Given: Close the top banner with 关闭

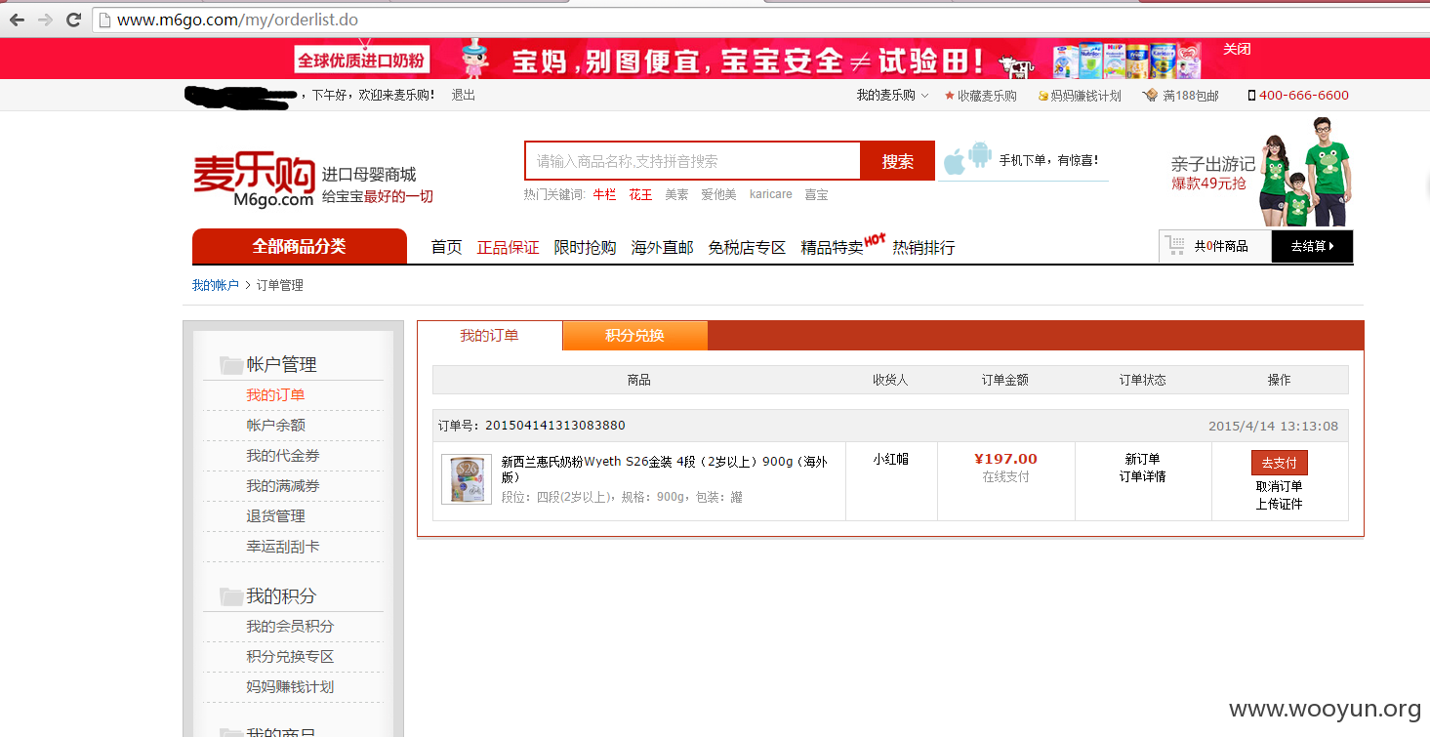Looking at the screenshot, I should click(1237, 49).
